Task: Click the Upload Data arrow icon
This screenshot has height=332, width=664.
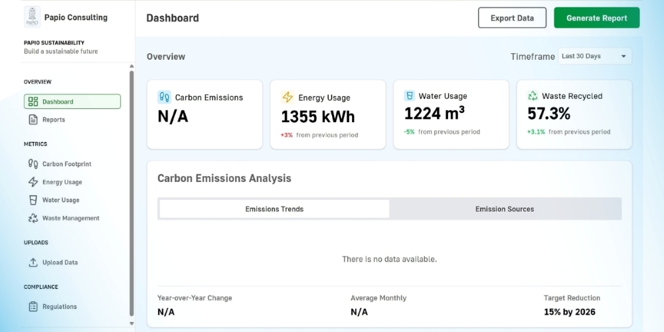Action: [33, 262]
